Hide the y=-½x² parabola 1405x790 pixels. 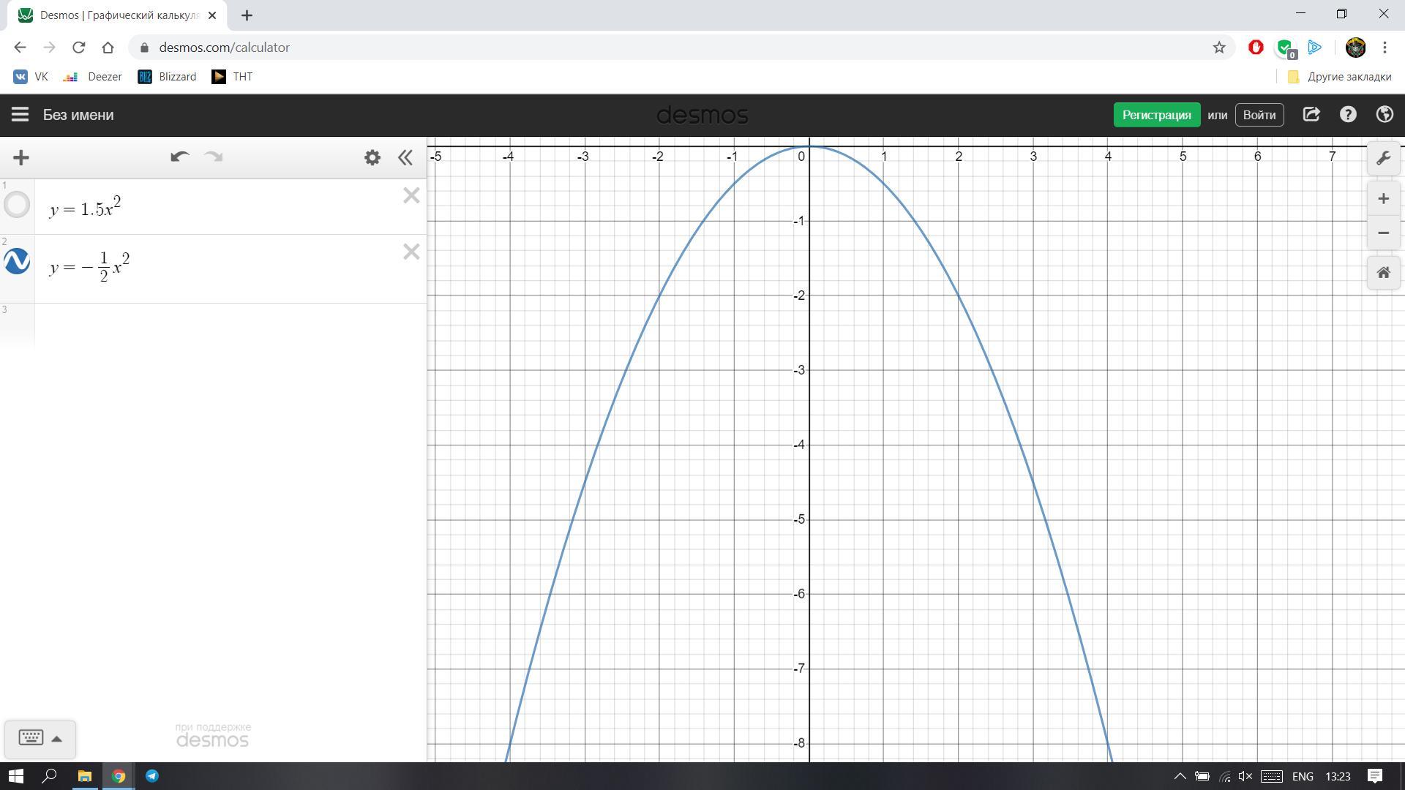17,261
